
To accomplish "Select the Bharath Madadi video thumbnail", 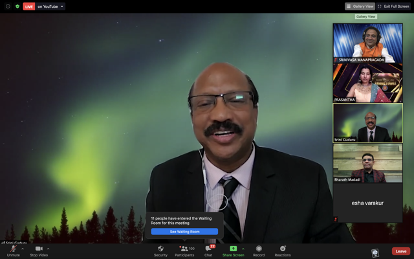I will click(367, 163).
